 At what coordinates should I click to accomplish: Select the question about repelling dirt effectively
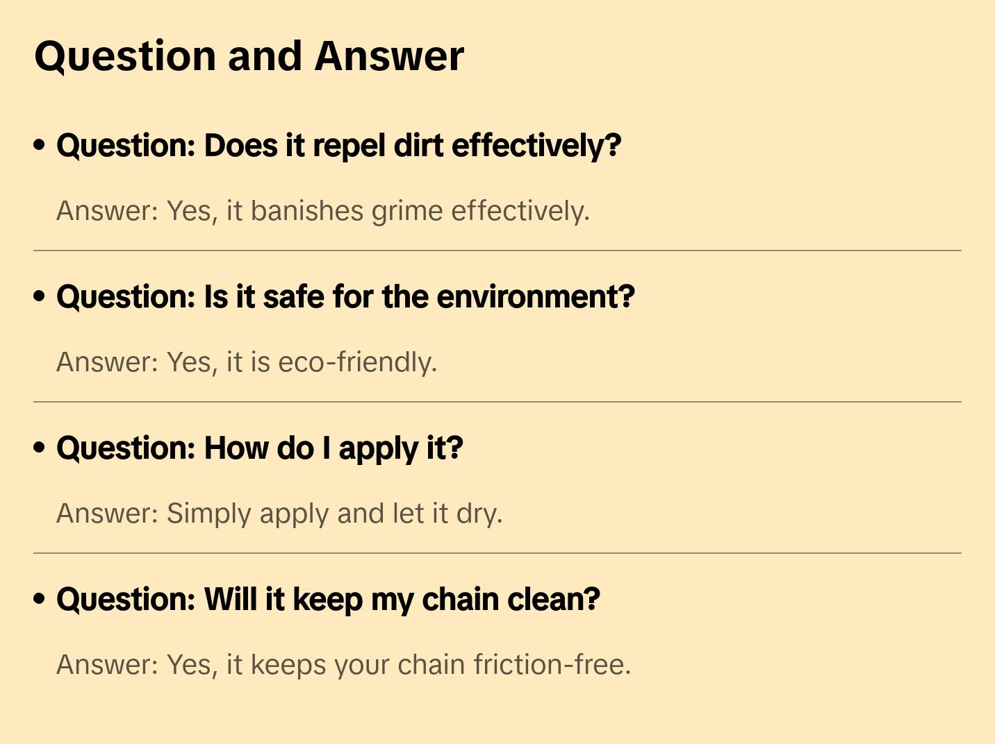[338, 146]
